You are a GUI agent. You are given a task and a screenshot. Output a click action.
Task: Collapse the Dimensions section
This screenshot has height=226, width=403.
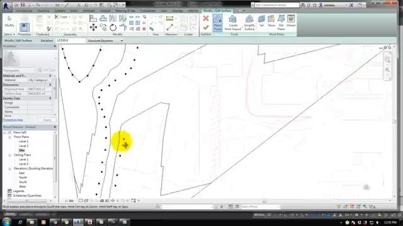click(50, 85)
